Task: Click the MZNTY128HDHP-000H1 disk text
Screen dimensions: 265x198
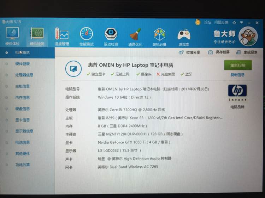Action: pos(140,134)
